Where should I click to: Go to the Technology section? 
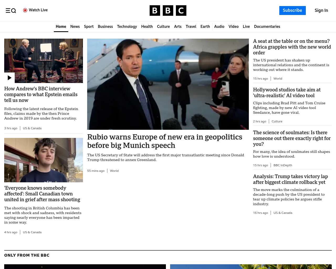click(127, 27)
